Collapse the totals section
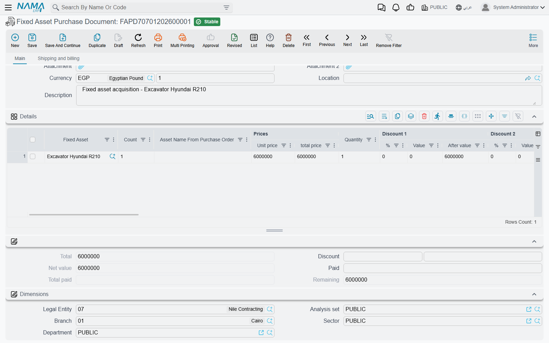The image size is (549, 343). pos(534,241)
